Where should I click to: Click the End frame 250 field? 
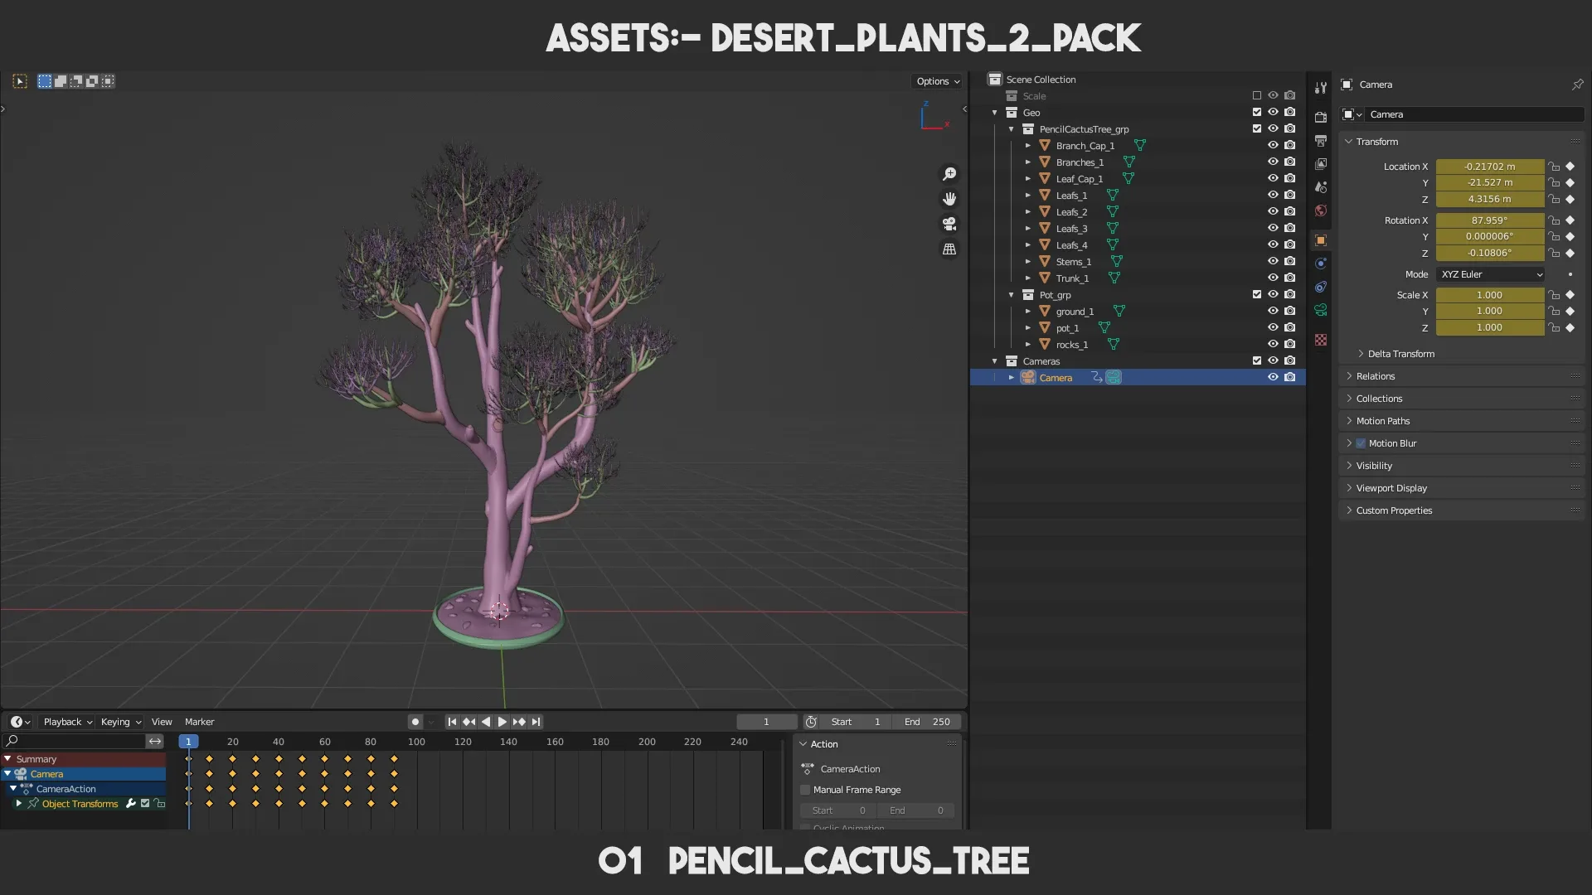coord(927,722)
